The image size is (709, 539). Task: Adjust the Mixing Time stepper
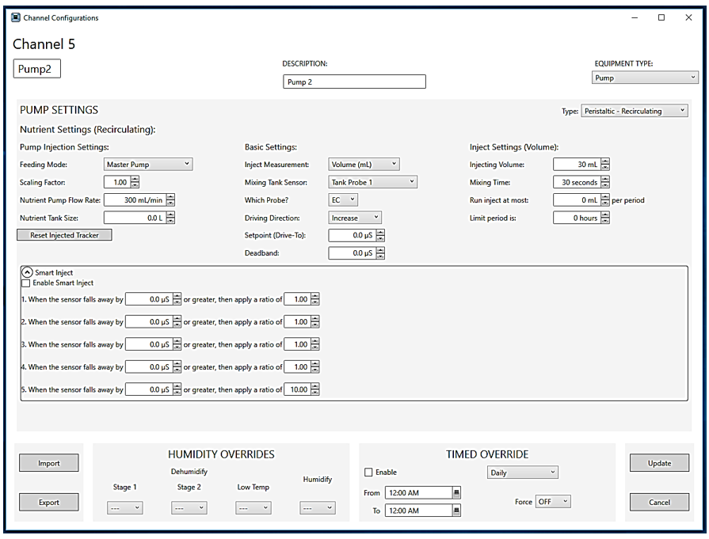pyautogui.click(x=605, y=182)
